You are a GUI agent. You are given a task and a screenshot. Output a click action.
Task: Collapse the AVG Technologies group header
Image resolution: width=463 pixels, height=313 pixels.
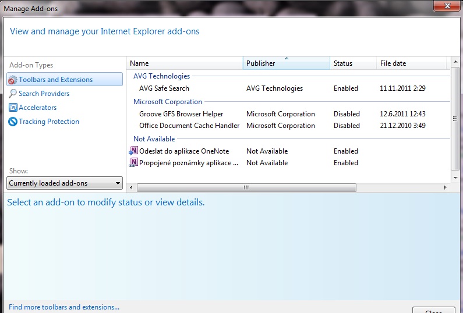pyautogui.click(x=161, y=76)
